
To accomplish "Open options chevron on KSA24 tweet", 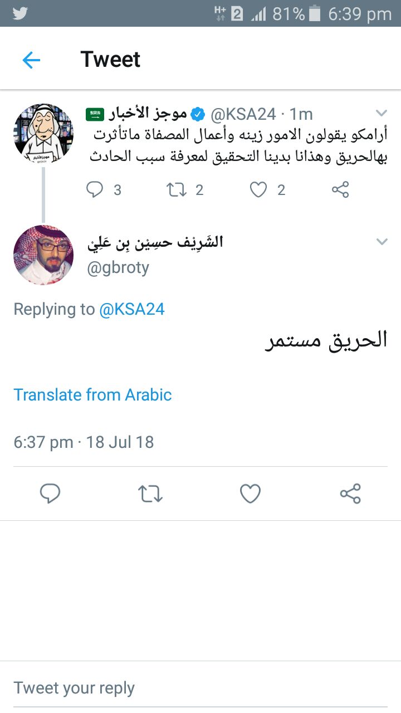I will [382, 114].
